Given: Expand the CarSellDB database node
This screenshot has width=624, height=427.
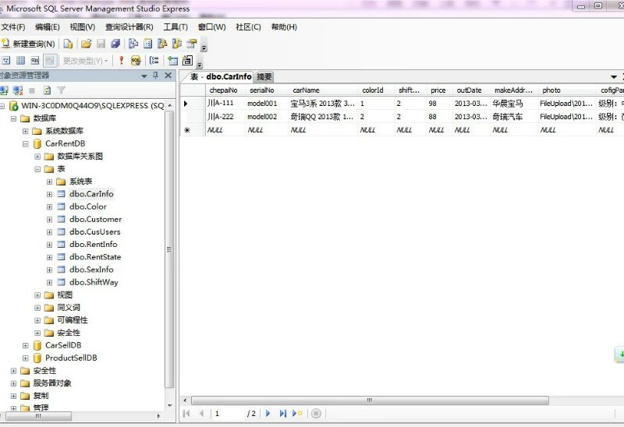Looking at the screenshot, I should [x=26, y=345].
